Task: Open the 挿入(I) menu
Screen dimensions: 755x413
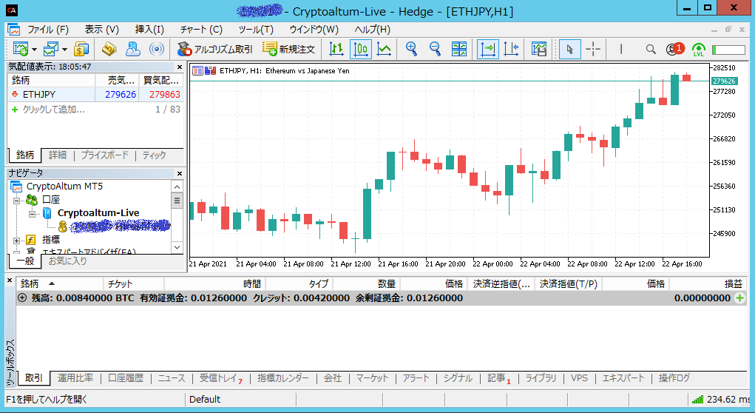Action: click(149, 30)
